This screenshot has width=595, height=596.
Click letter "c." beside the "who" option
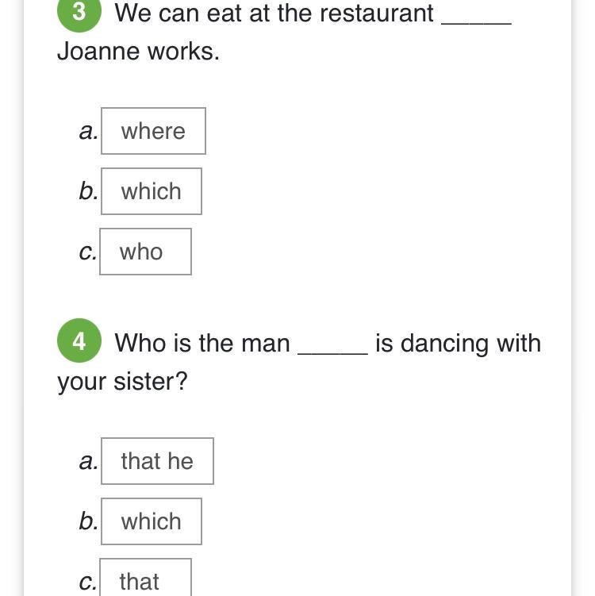point(87,252)
